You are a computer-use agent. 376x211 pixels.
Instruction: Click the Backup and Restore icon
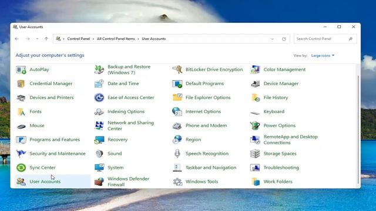coord(99,70)
